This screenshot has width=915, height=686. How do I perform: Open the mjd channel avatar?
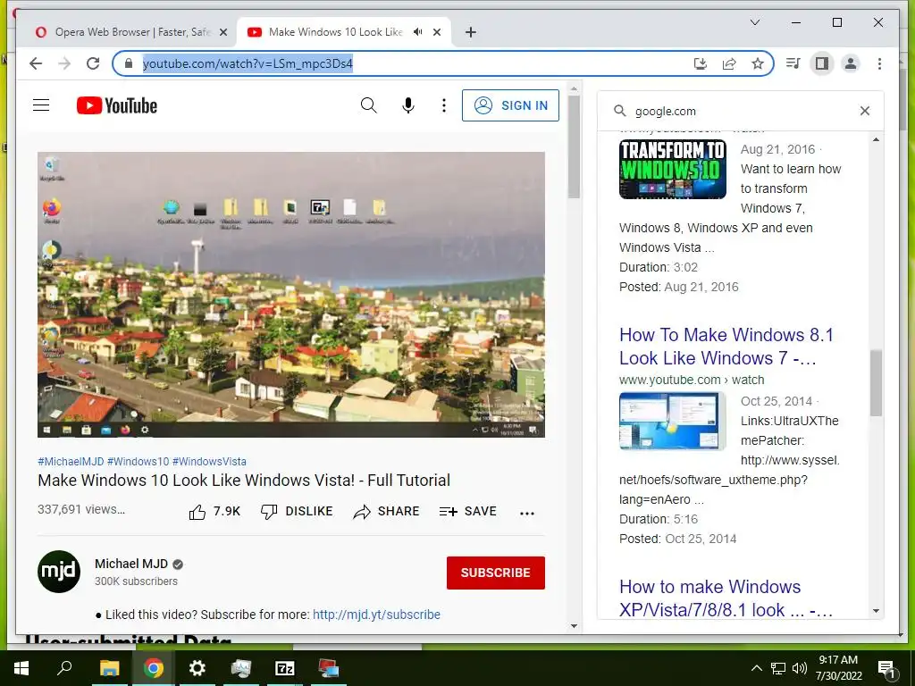point(59,572)
